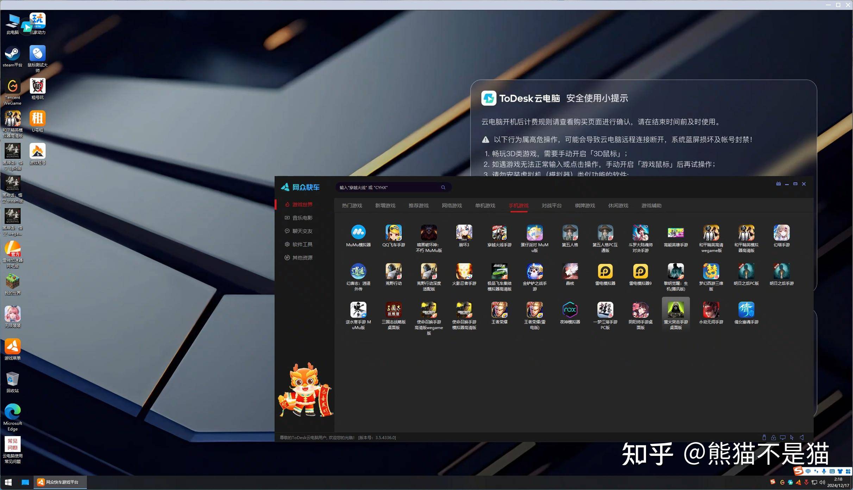Click the Windows Start button
Image resolution: width=853 pixels, height=490 pixels.
point(8,482)
